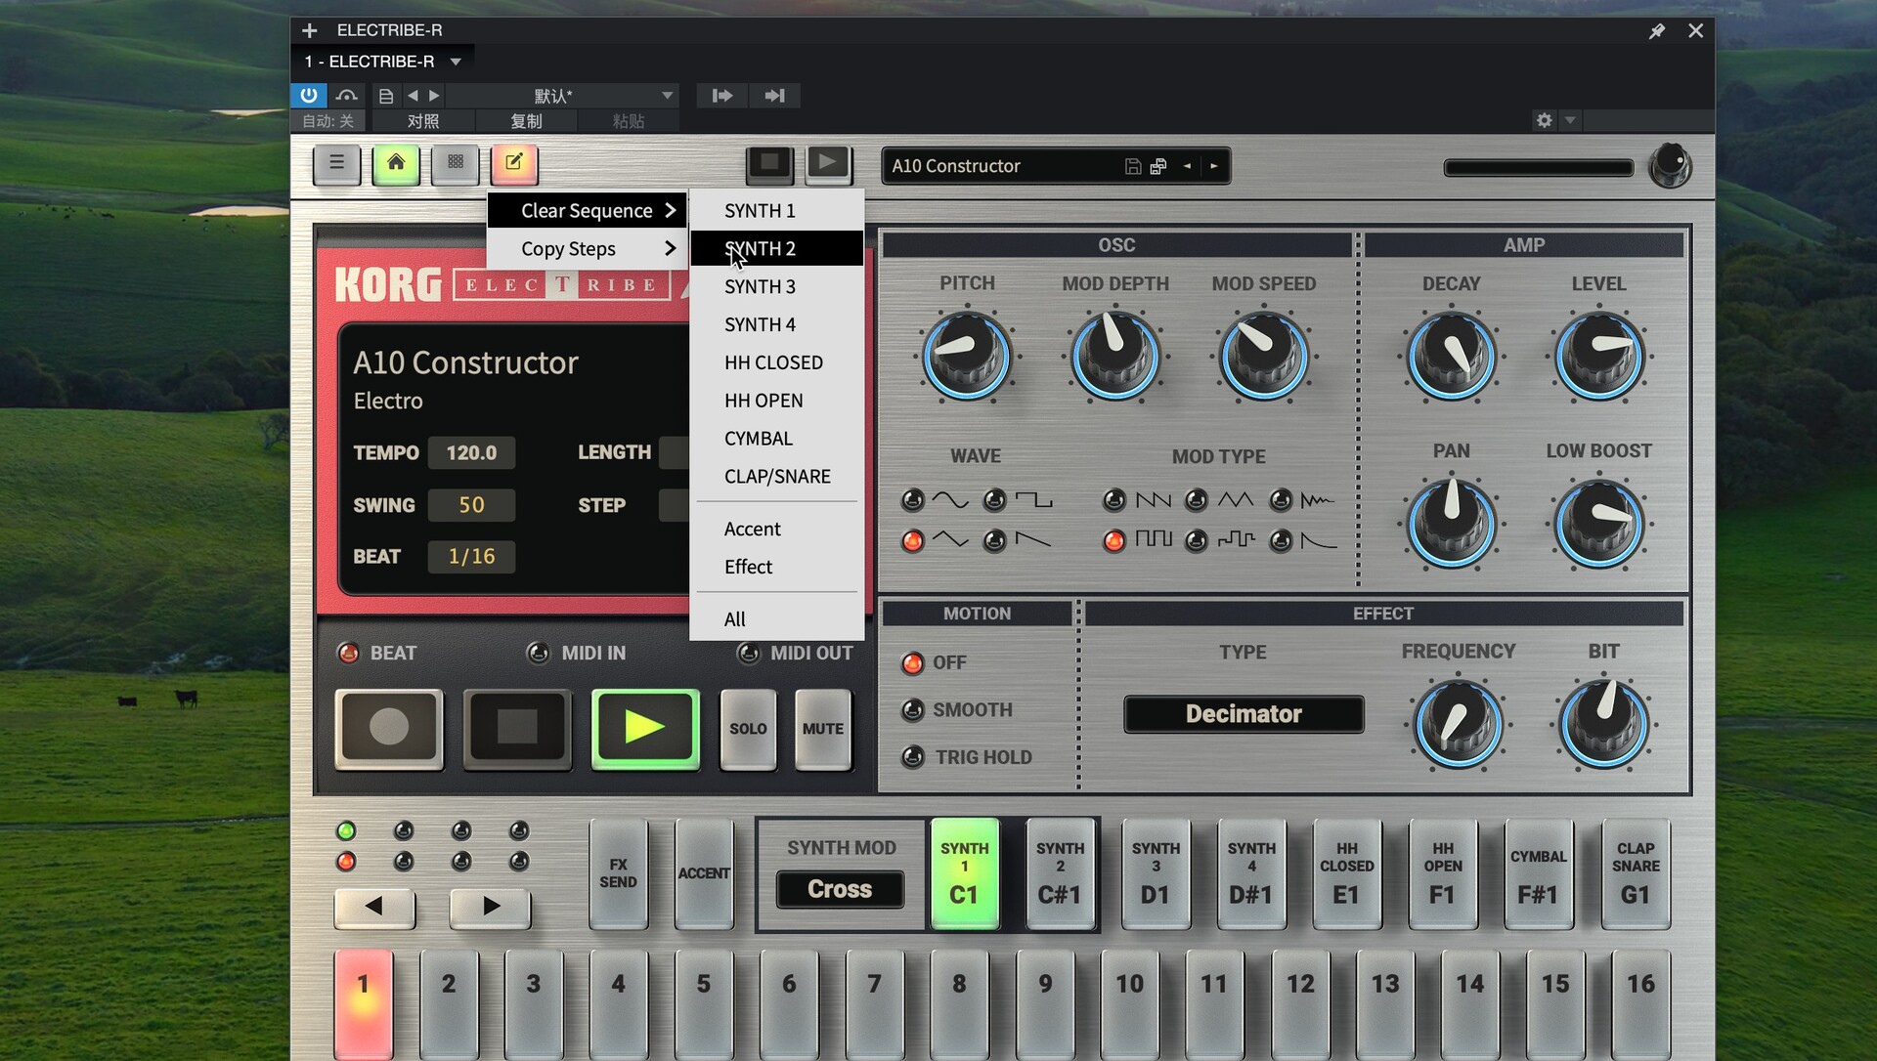Click the BEAT value 1/16
Image resolution: width=1877 pixels, height=1061 pixels.
(471, 557)
